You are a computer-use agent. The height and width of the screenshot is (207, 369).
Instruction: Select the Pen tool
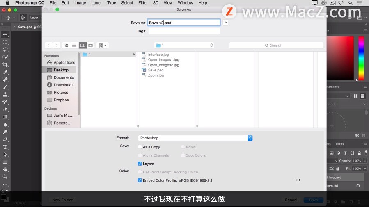coord(5,139)
